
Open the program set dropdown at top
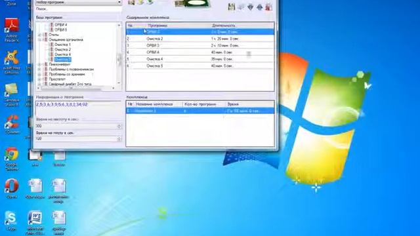pos(79,2)
